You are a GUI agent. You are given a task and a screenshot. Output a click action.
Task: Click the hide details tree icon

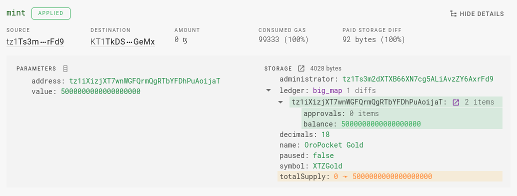point(453,14)
